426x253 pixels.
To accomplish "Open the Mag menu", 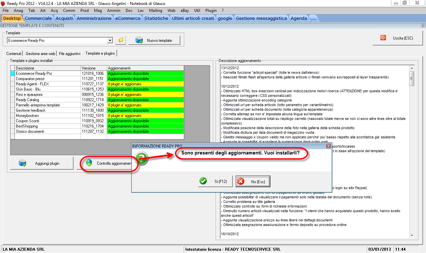I will (x=98, y=11).
